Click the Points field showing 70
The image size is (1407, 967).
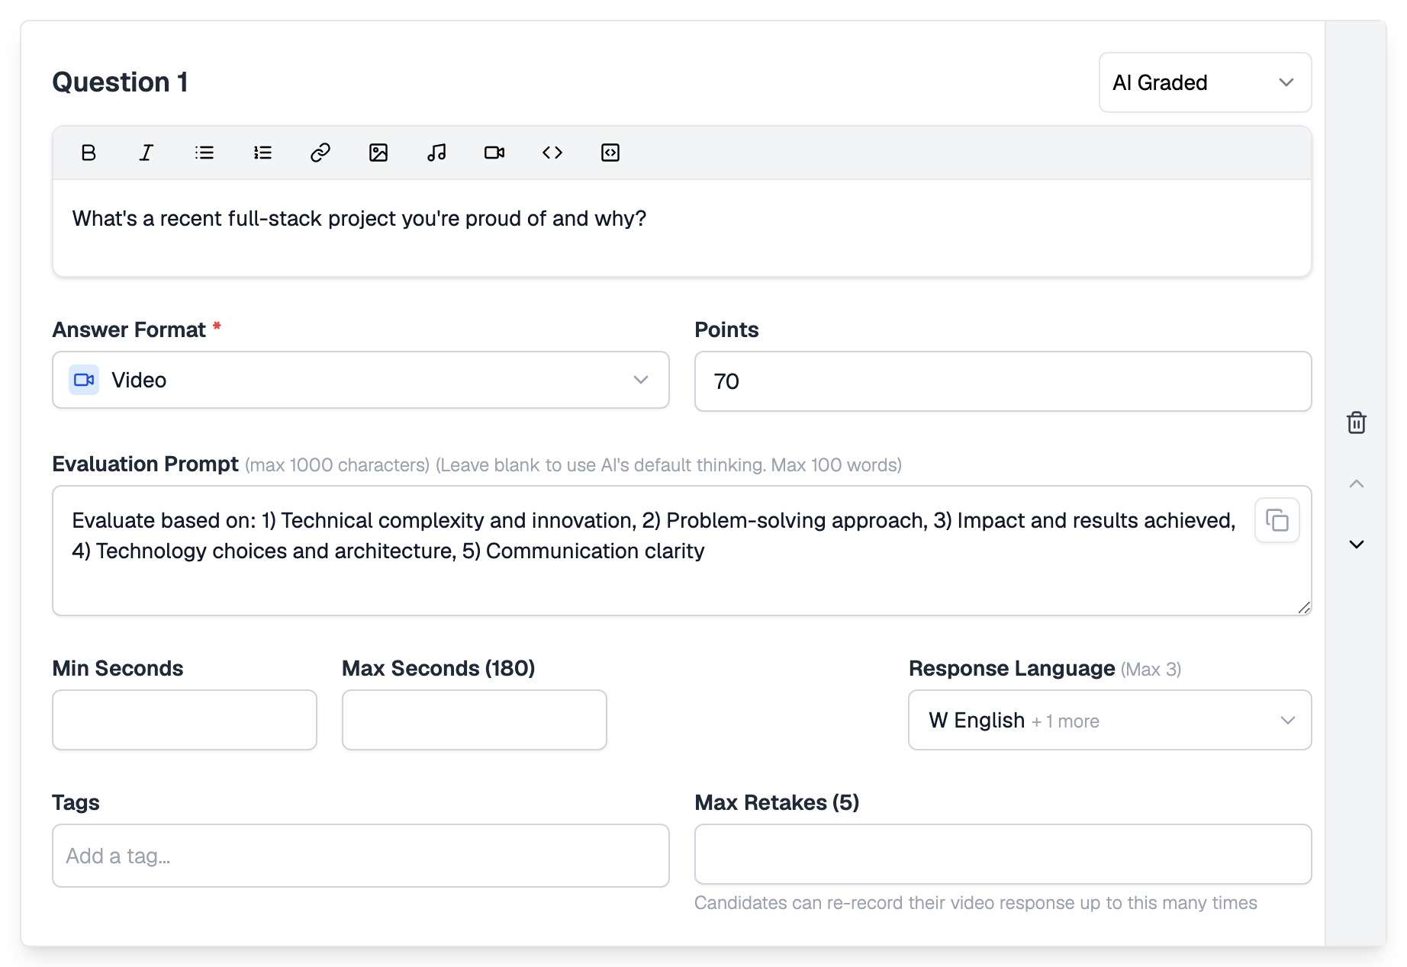[1003, 381]
